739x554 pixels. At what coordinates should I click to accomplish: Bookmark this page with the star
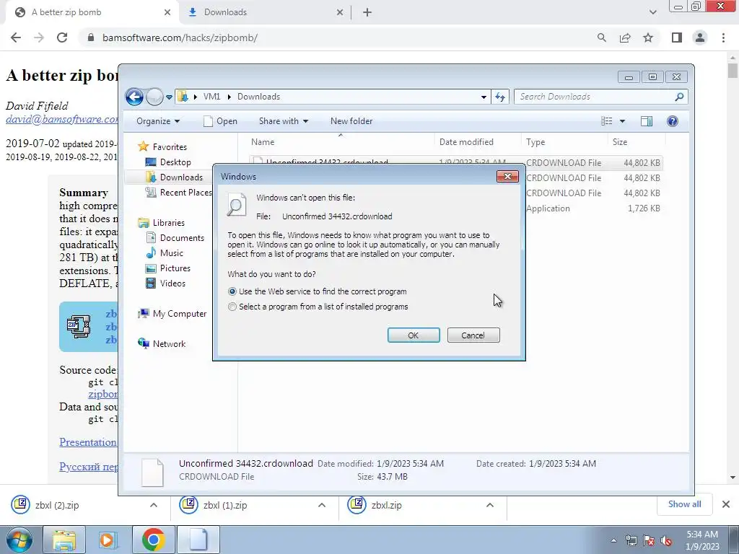tap(648, 38)
